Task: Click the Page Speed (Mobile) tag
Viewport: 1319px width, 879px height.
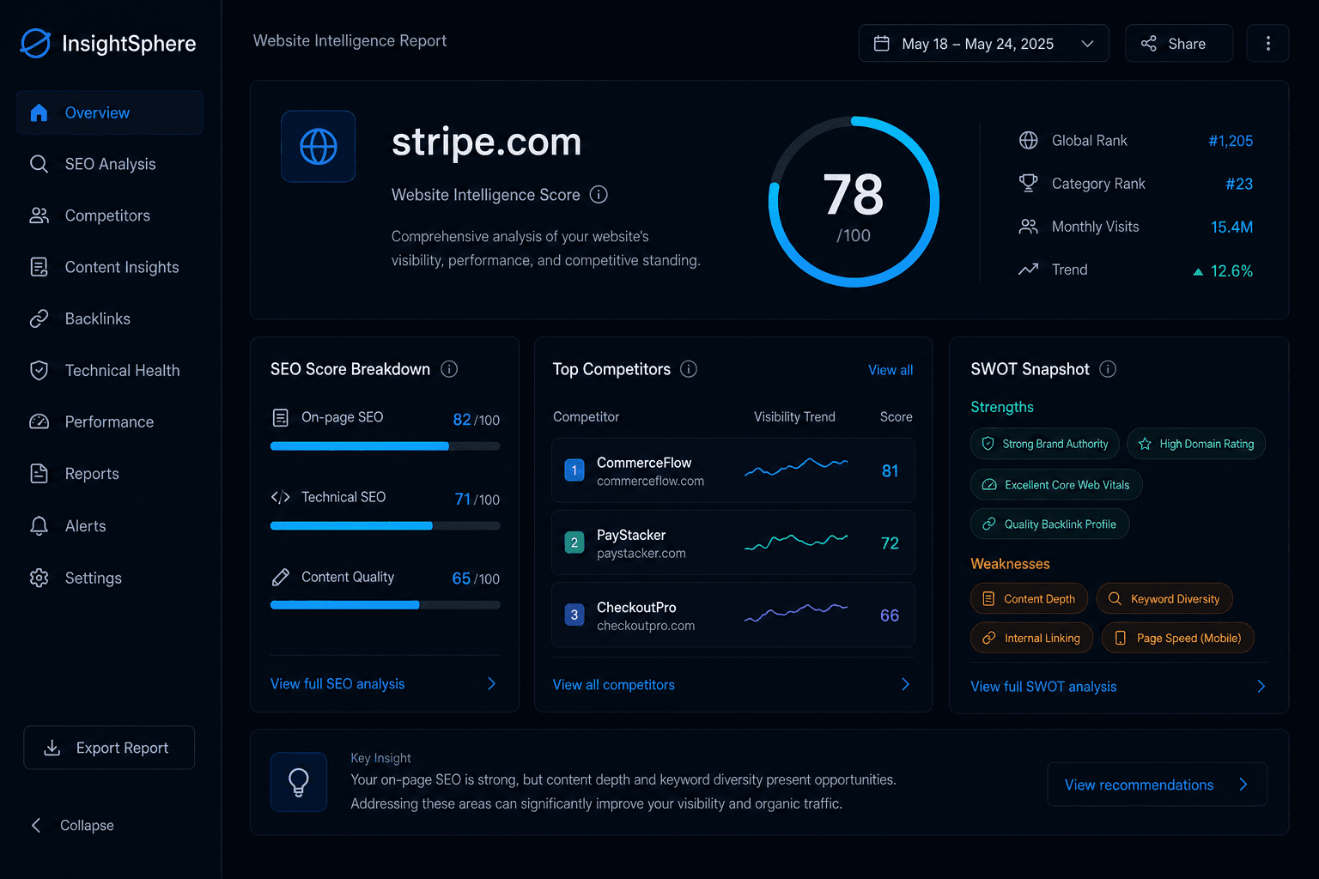Action: click(x=1178, y=638)
